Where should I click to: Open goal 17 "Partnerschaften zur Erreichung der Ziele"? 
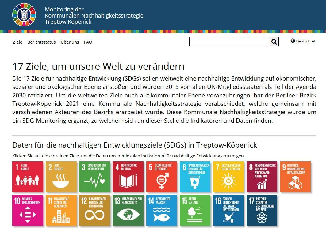coord(262,211)
